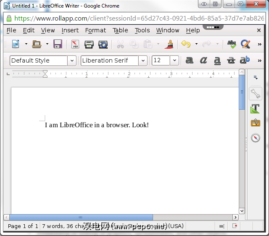
Task: Toggle Italic formatting
Action: click(x=203, y=60)
